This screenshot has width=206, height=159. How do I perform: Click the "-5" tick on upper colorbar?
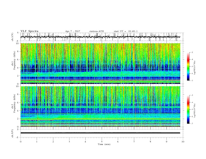tap(192, 67)
